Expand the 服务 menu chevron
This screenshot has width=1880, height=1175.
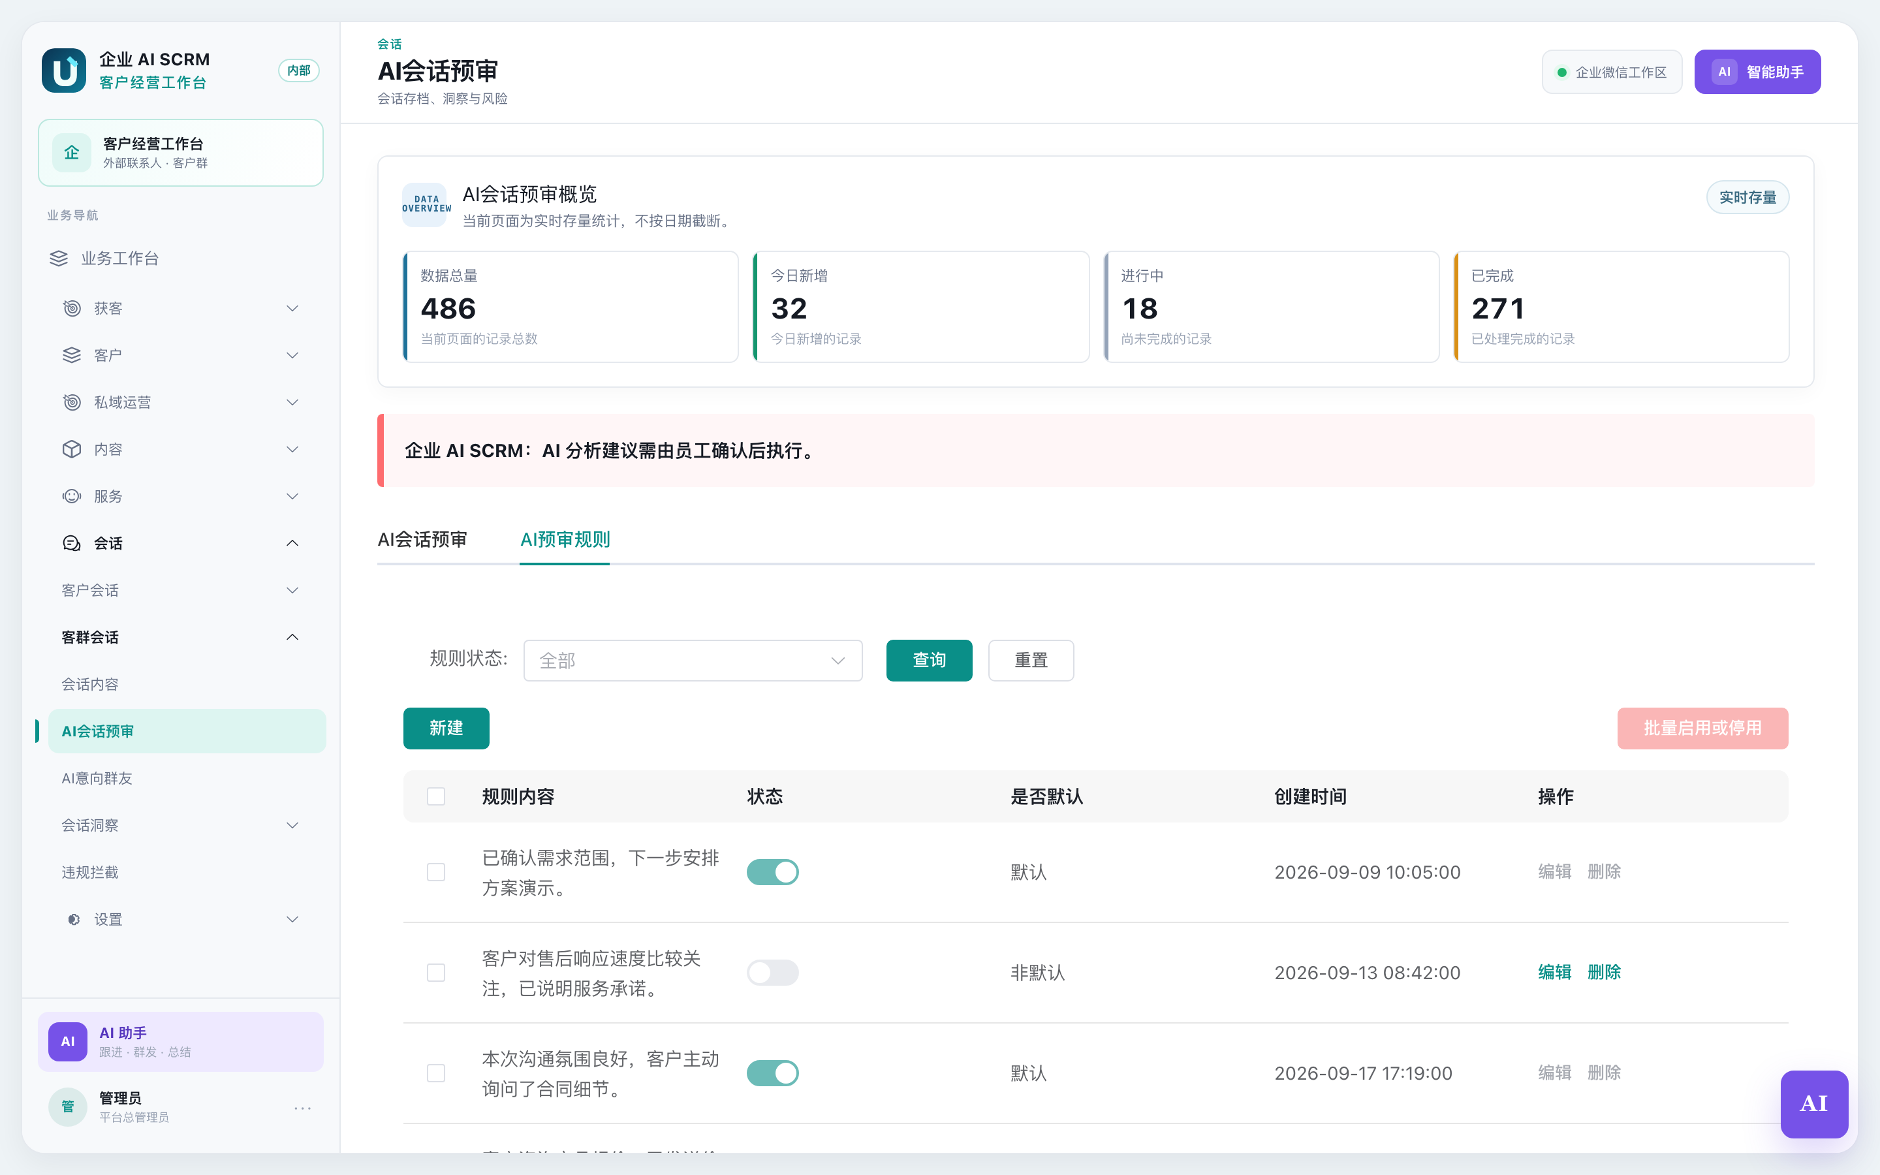click(x=292, y=497)
